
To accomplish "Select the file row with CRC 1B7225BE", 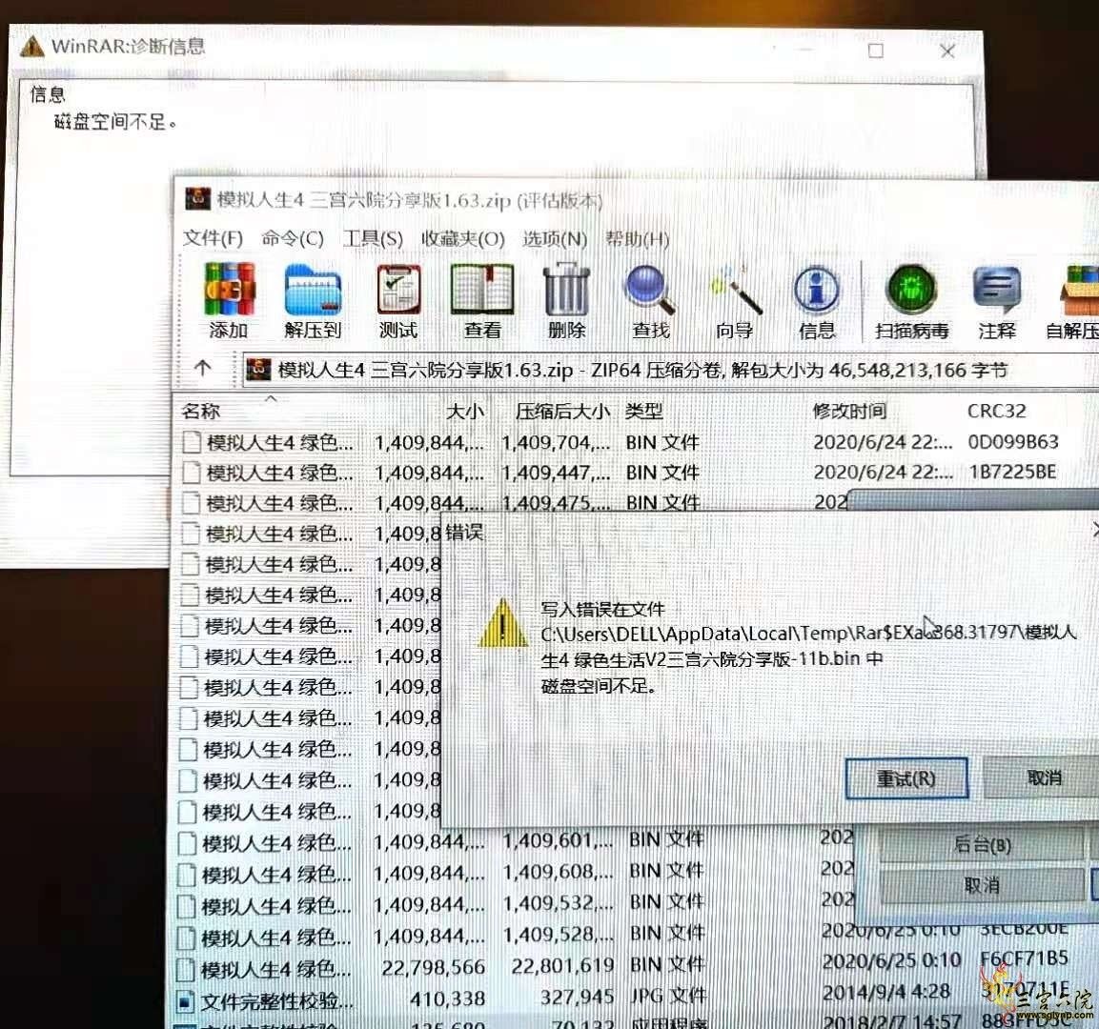I will (635, 473).
